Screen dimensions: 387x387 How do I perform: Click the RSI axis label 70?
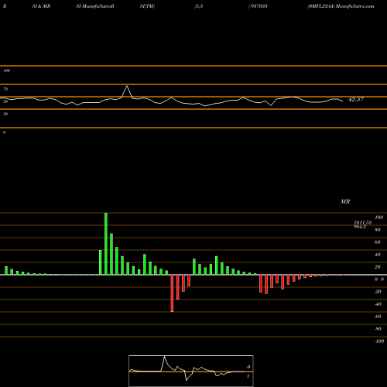point(5,89)
